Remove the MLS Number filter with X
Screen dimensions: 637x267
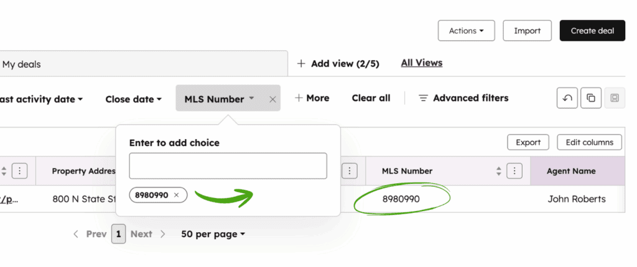[272, 99]
